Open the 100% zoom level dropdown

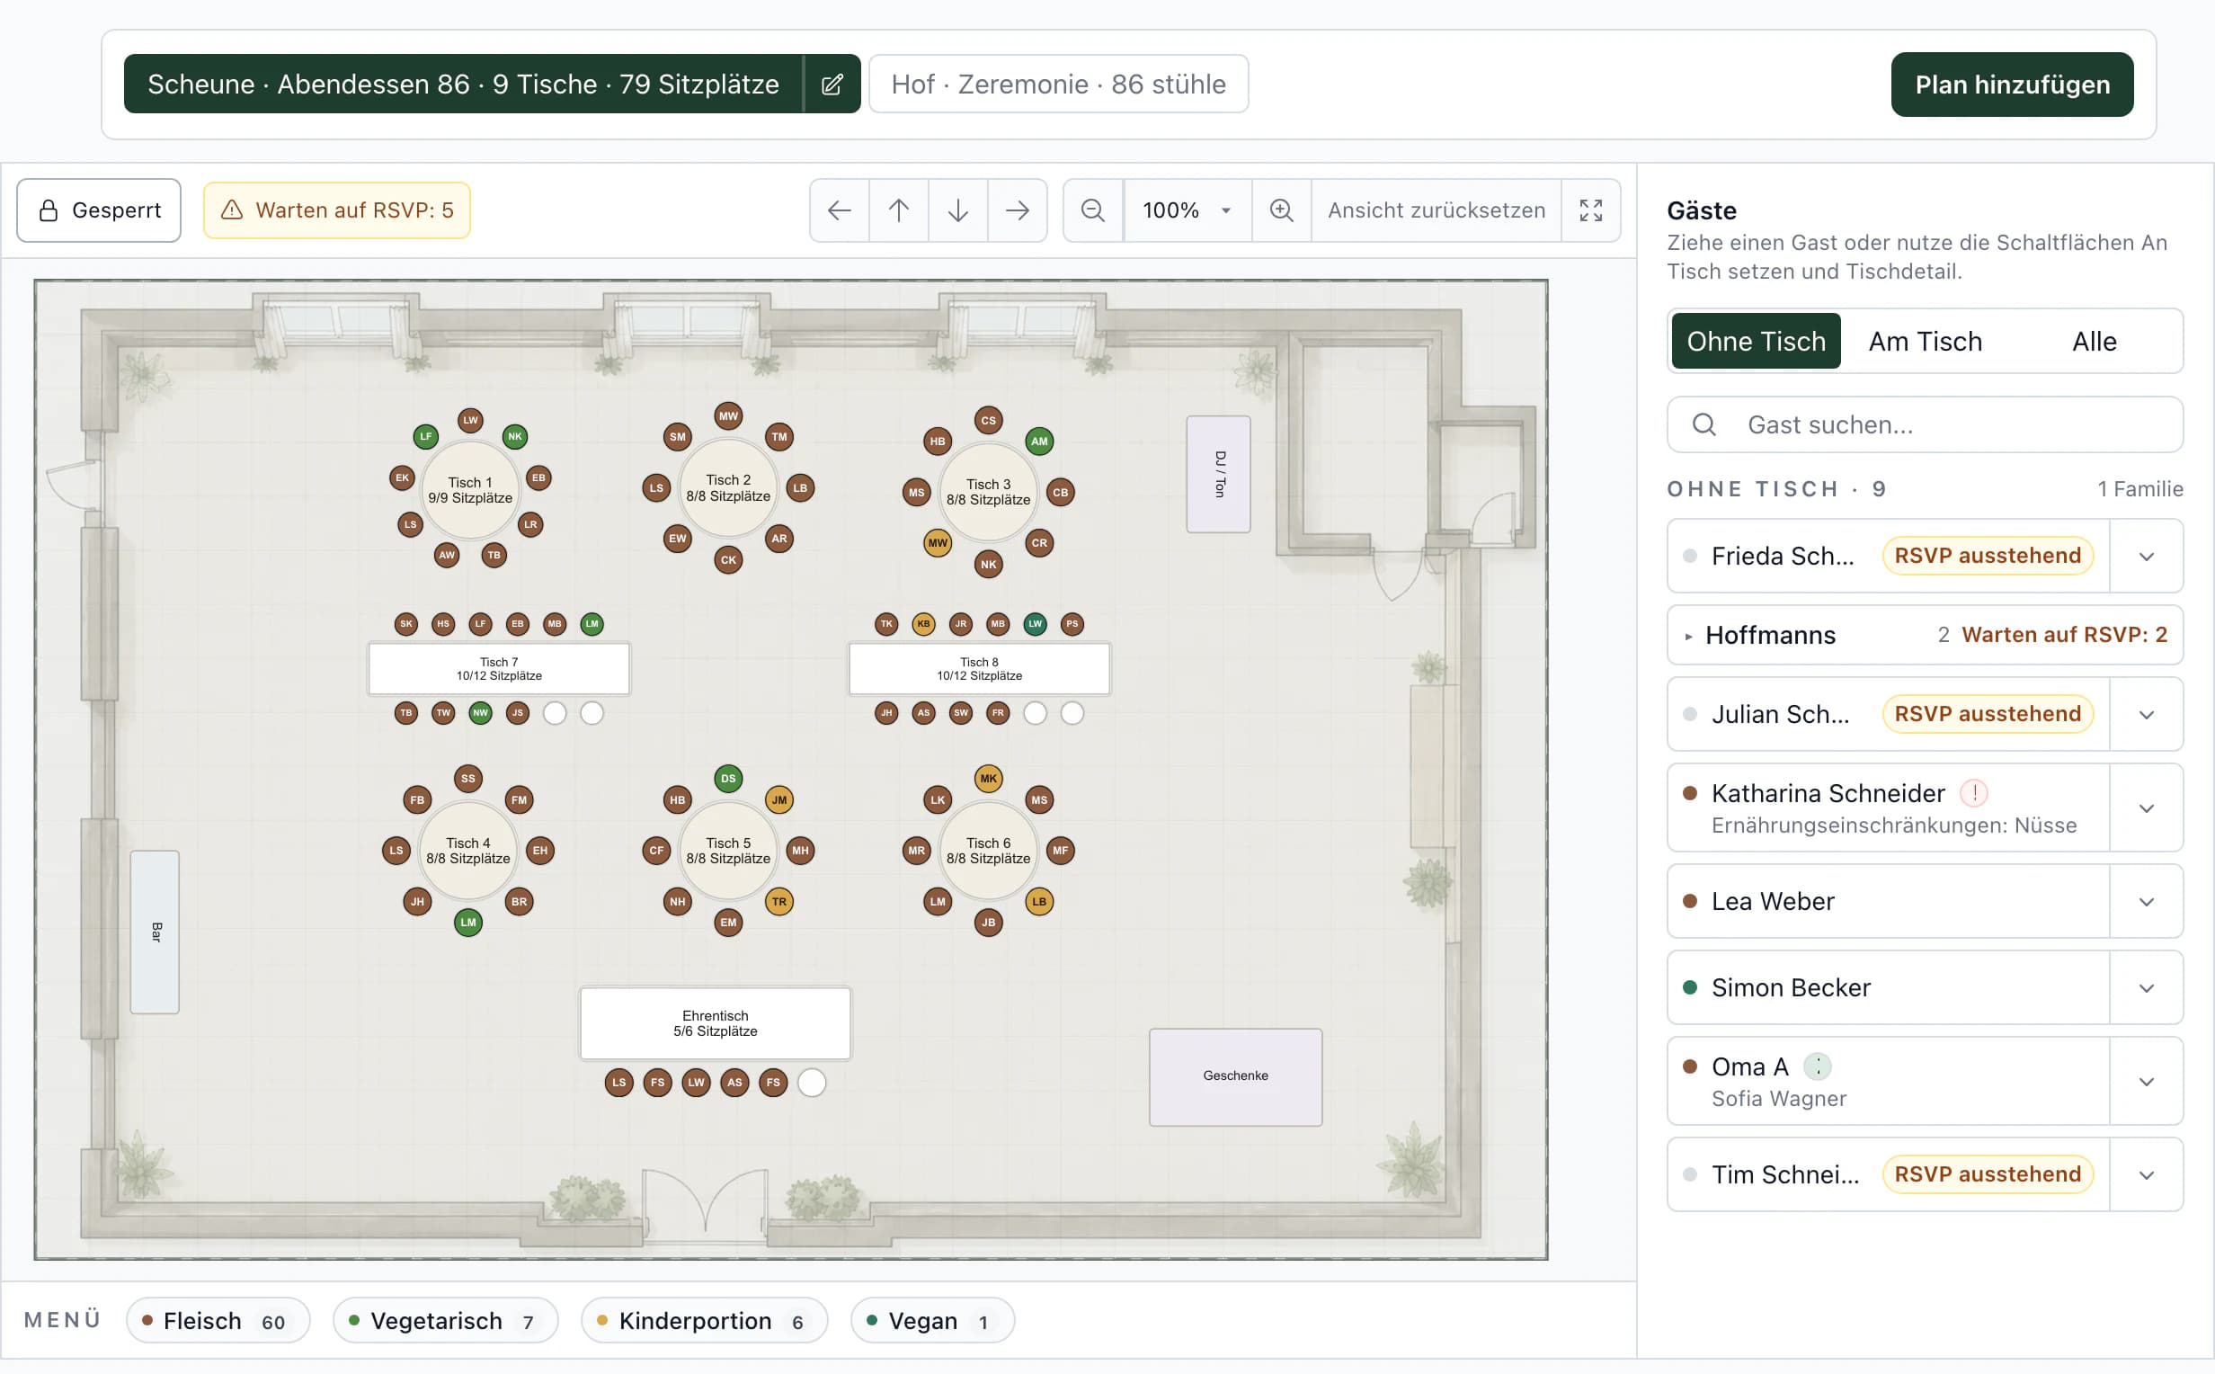click(1188, 210)
